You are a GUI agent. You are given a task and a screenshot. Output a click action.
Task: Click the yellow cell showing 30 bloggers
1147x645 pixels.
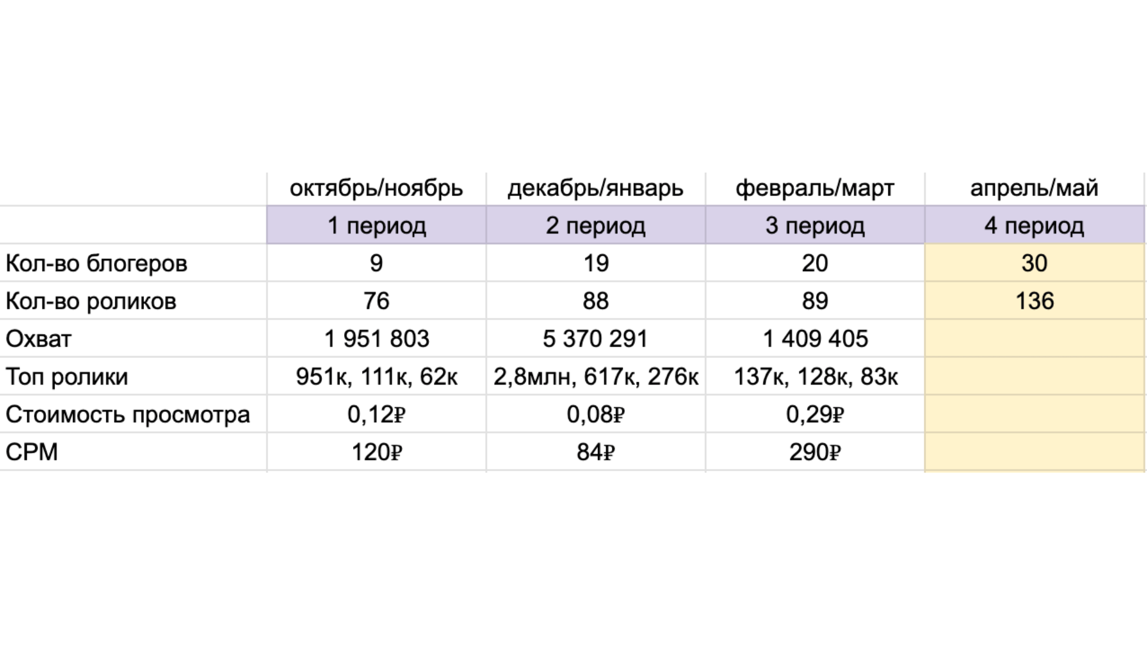[x=1034, y=263]
